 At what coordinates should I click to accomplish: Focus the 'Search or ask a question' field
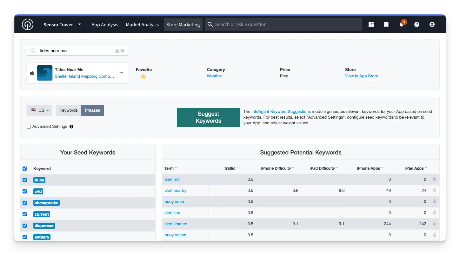pyautogui.click(x=283, y=24)
